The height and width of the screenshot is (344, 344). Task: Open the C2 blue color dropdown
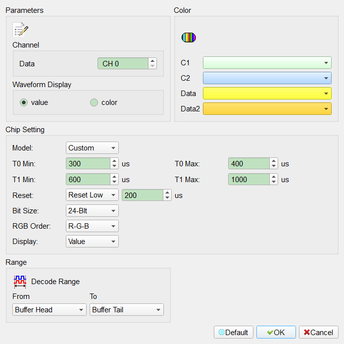pos(267,78)
